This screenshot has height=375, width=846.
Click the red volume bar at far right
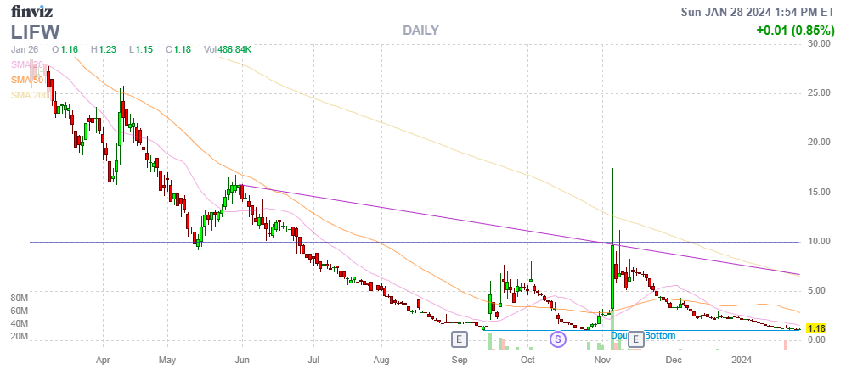(x=786, y=344)
